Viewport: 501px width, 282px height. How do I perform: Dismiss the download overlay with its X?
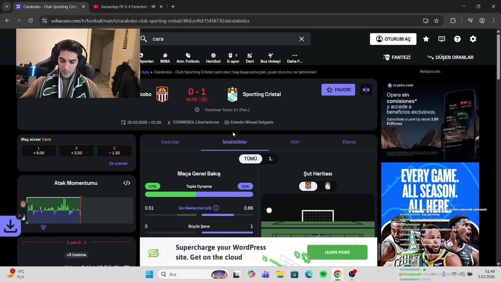20,216
